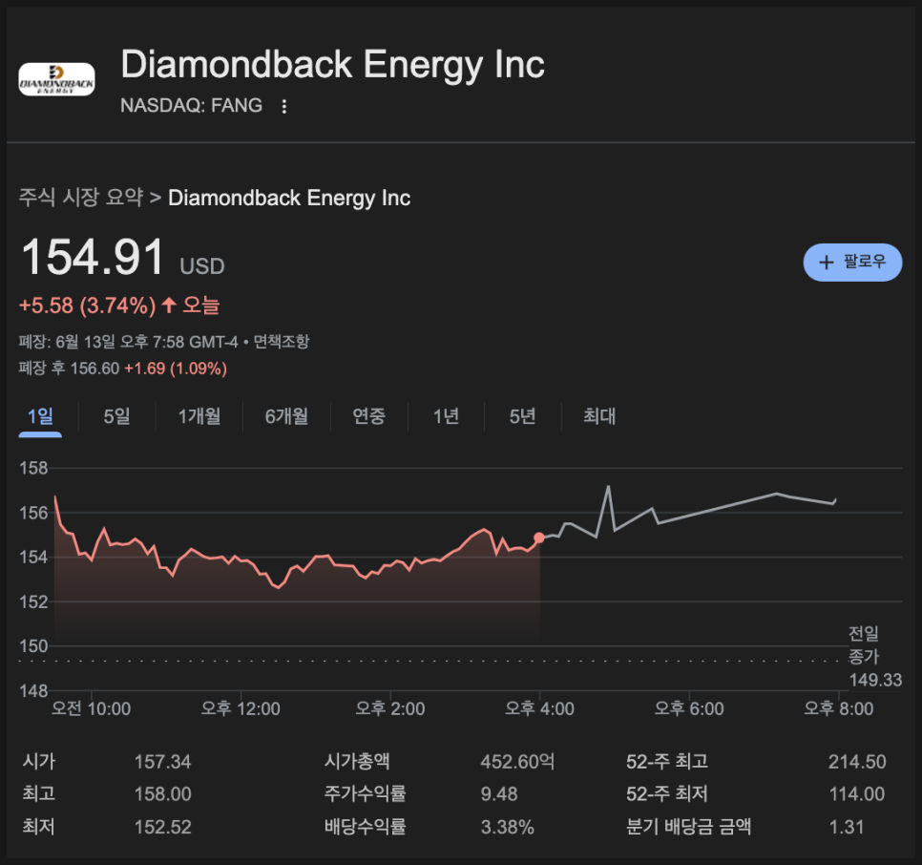The image size is (922, 865).
Task: Click the 52-주 최저 value 114.00
Action: point(857,794)
